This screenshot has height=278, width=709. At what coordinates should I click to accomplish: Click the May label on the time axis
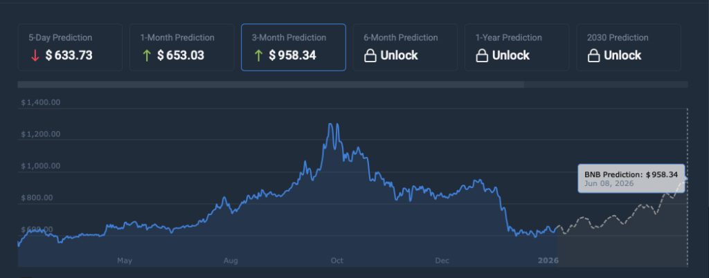click(125, 261)
